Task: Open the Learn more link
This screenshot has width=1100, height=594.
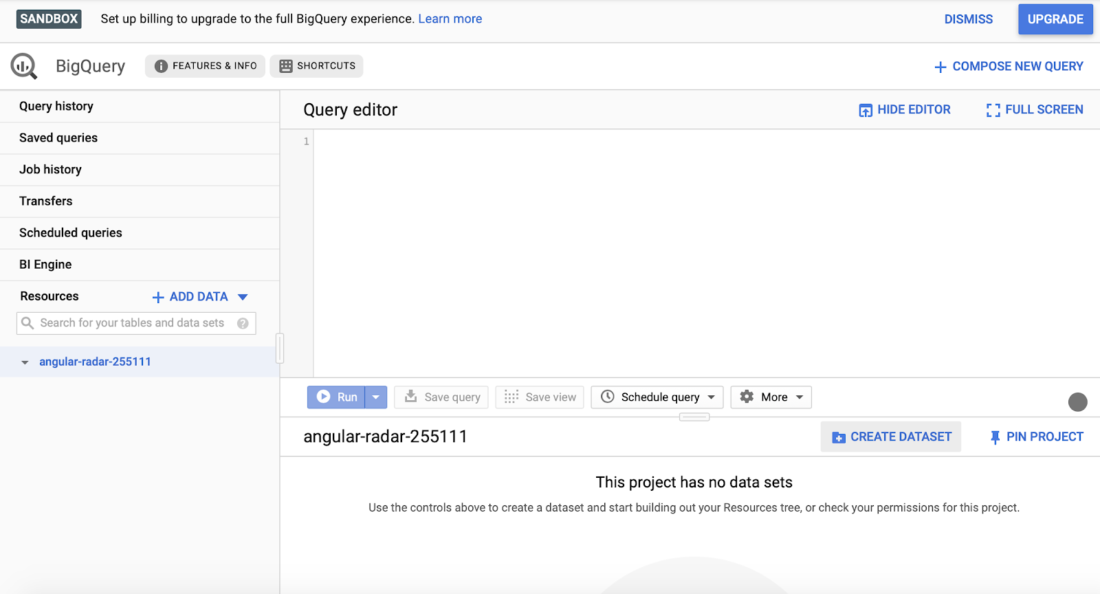Action: click(x=450, y=19)
